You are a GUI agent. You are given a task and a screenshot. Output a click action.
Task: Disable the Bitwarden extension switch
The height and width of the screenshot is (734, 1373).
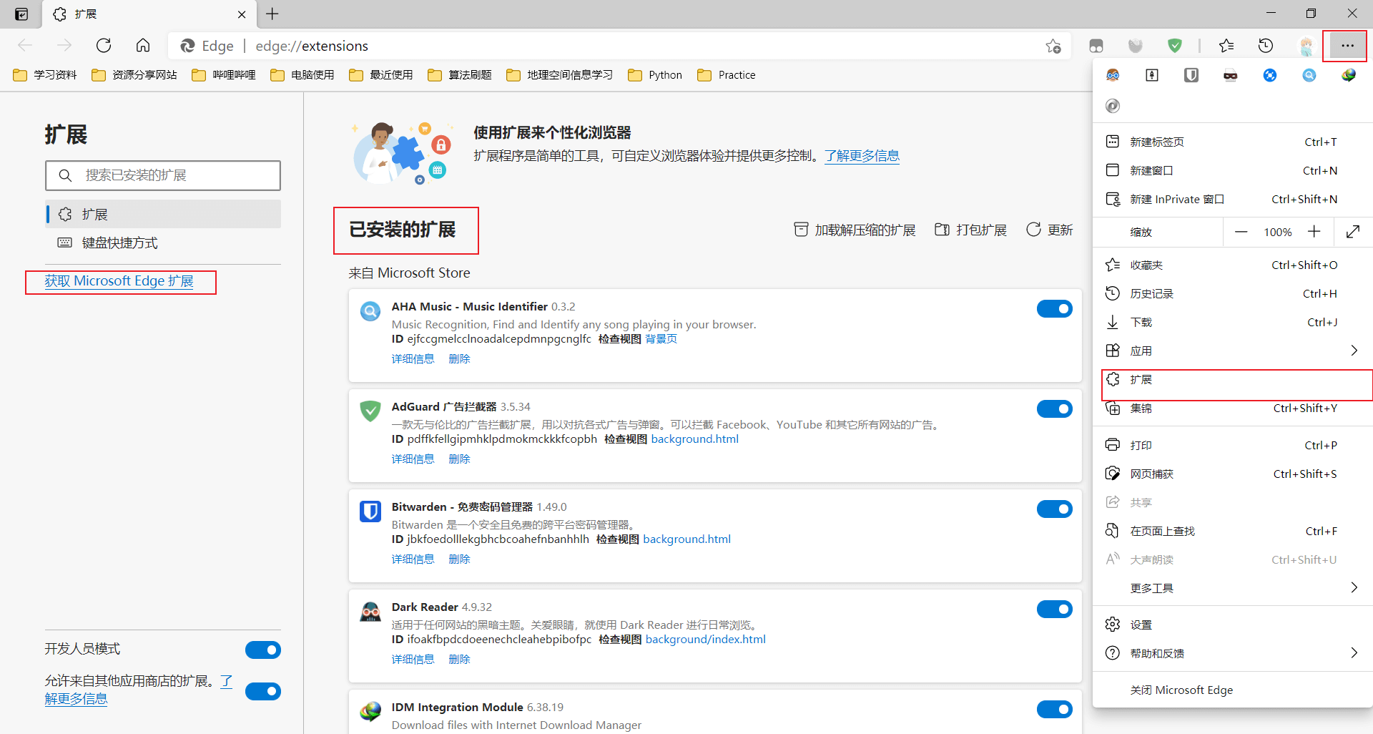coord(1054,509)
